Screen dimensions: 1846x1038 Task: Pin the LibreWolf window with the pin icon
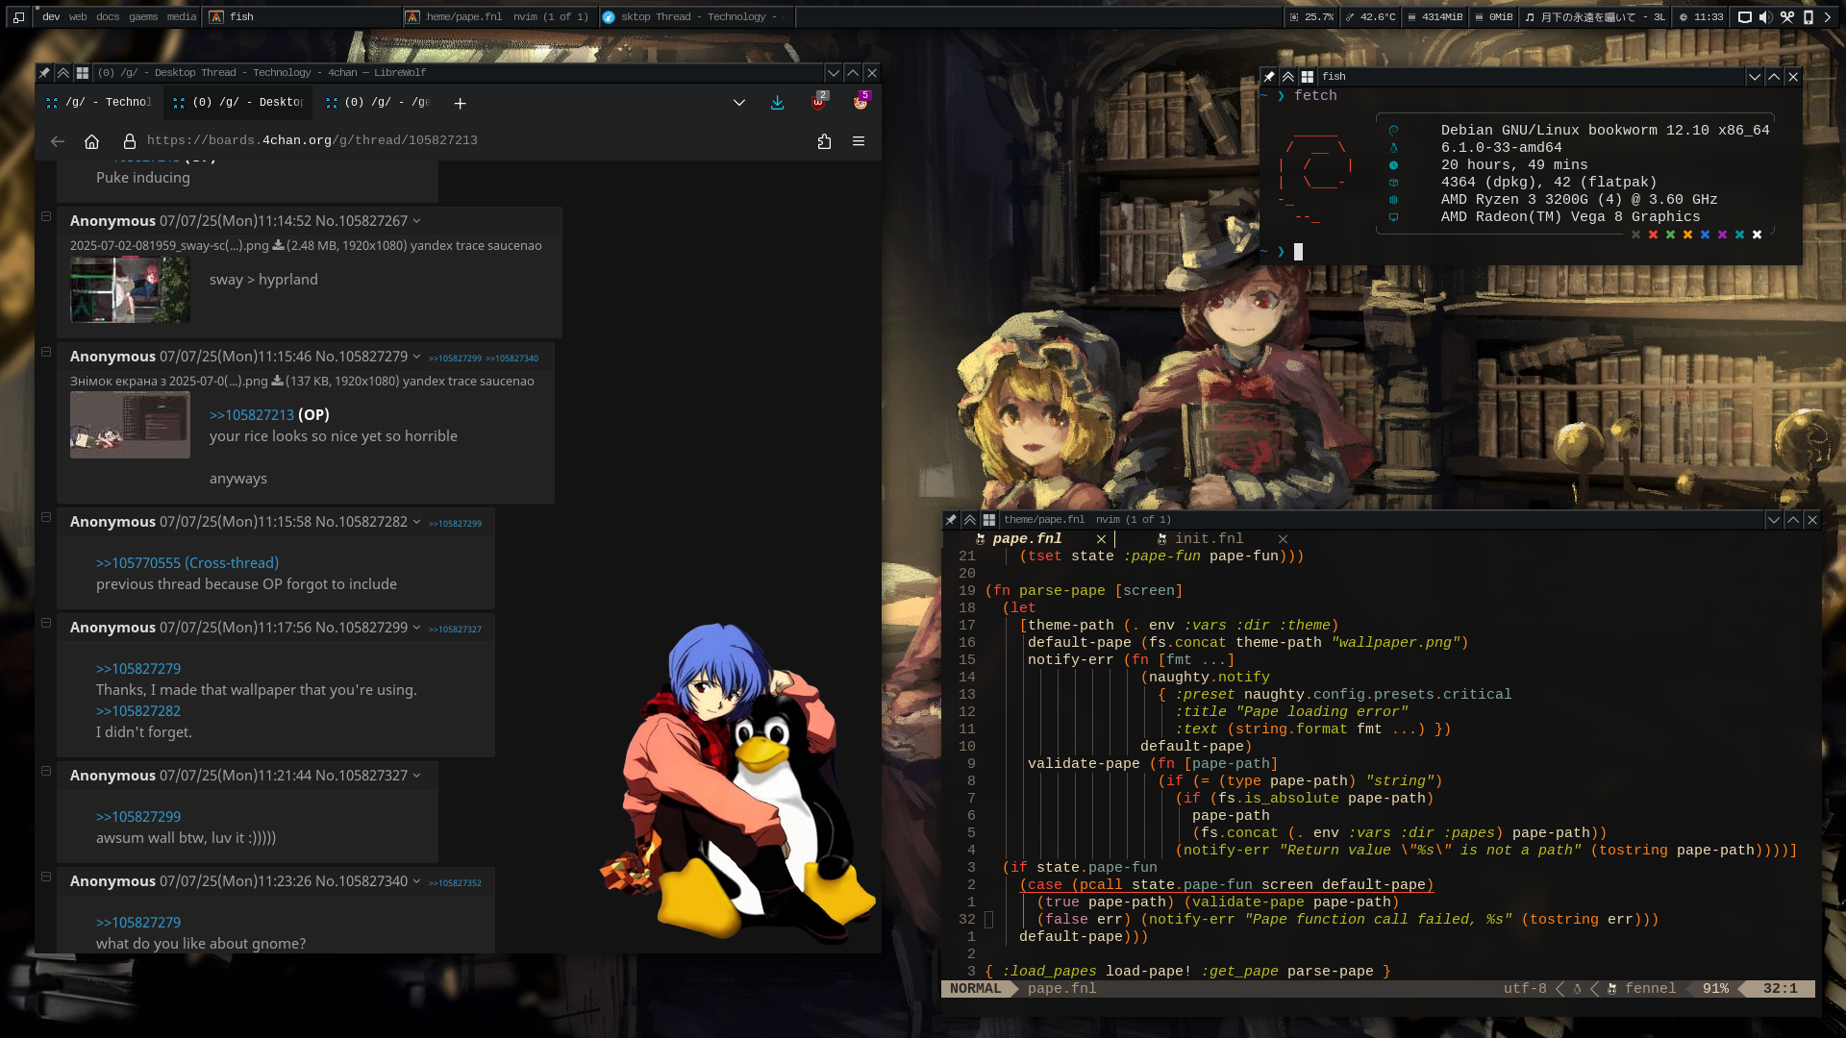tap(44, 72)
